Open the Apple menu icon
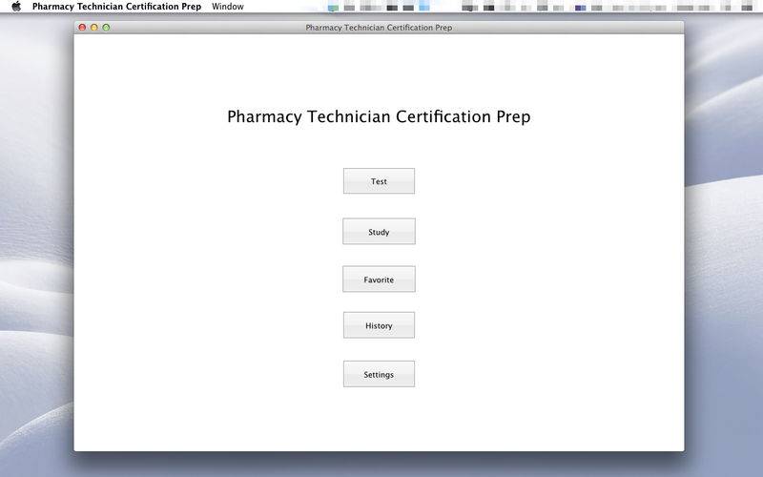The width and height of the screenshot is (763, 477). pyautogui.click(x=16, y=7)
